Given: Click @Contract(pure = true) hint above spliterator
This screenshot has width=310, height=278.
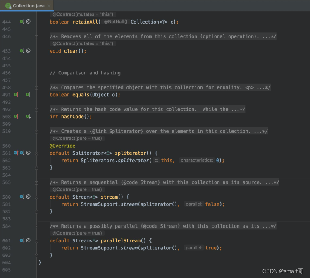Looking at the screenshot, I should pyautogui.click(x=77, y=138).
